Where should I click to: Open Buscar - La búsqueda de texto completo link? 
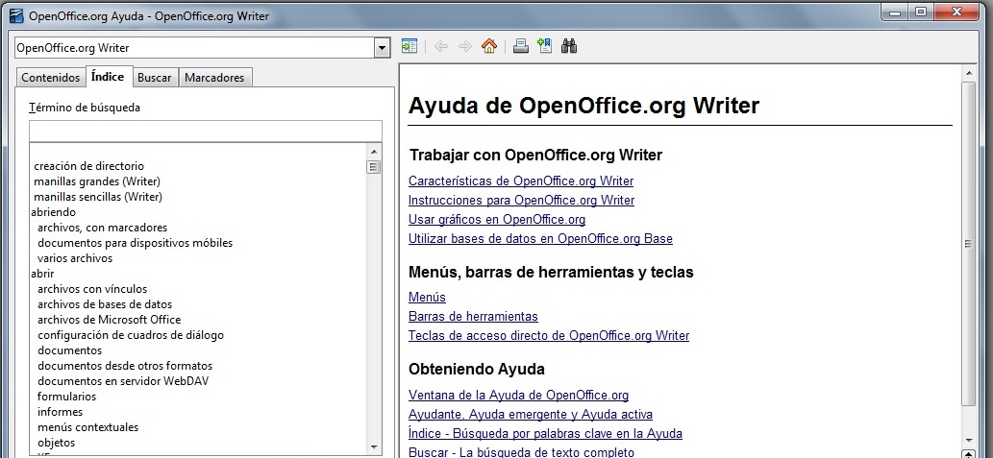(521, 452)
